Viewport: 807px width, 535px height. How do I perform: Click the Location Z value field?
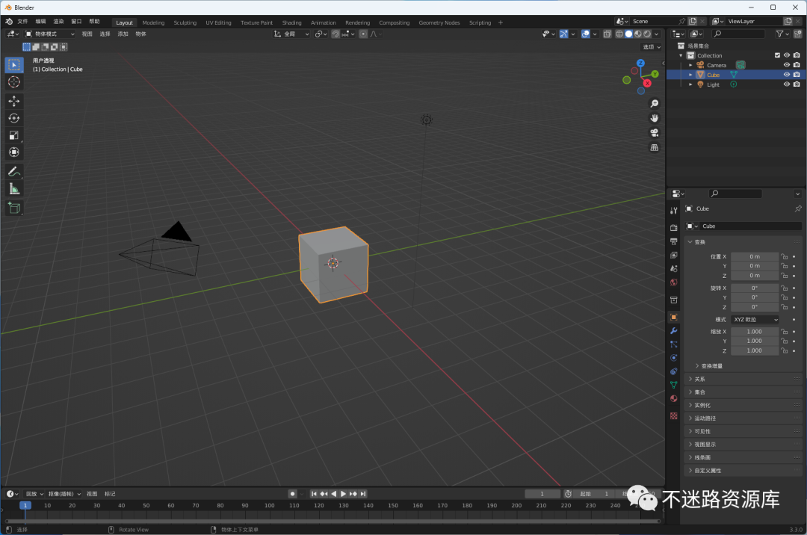coord(755,276)
